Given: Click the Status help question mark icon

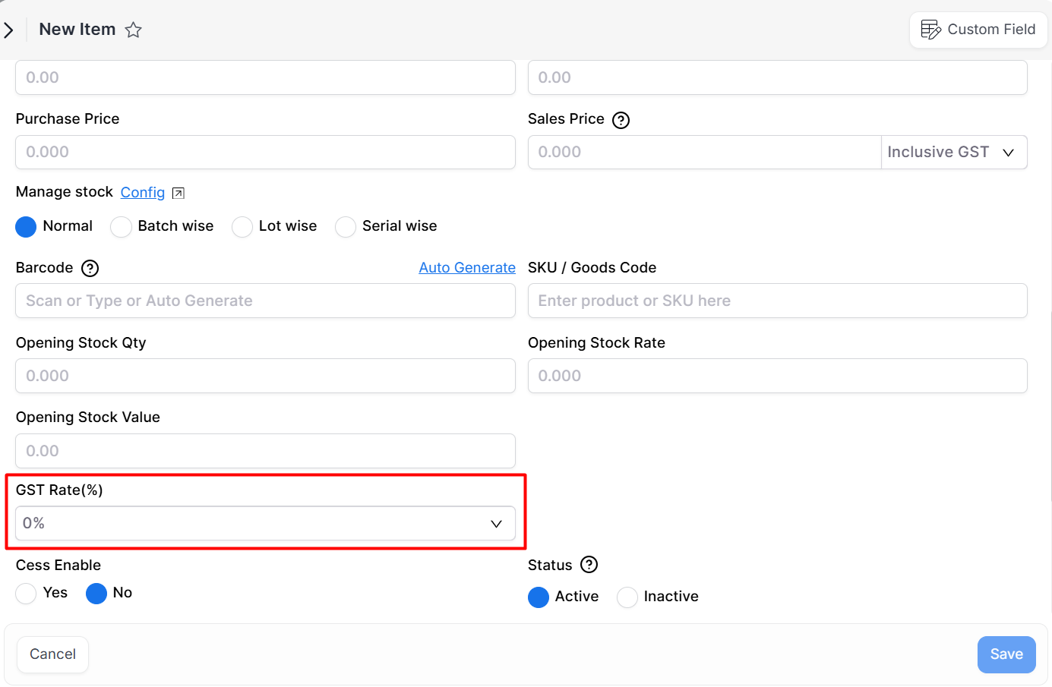Looking at the screenshot, I should [589, 565].
